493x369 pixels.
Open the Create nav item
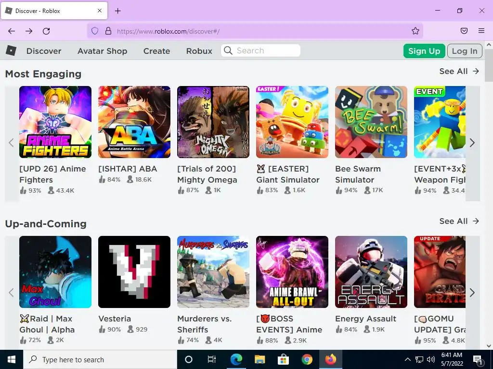(x=156, y=51)
